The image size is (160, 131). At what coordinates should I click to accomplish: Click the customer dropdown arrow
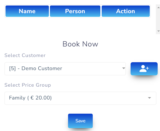click(x=123, y=69)
